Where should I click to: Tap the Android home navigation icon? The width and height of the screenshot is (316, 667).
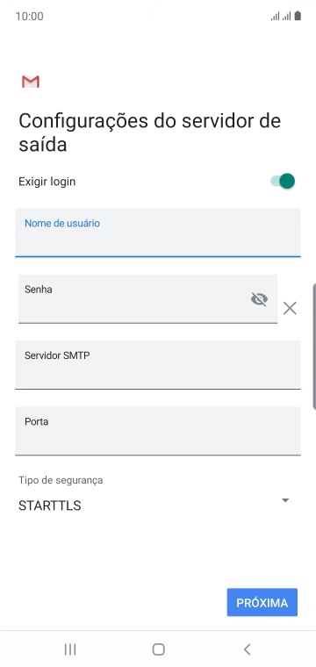pos(158,649)
